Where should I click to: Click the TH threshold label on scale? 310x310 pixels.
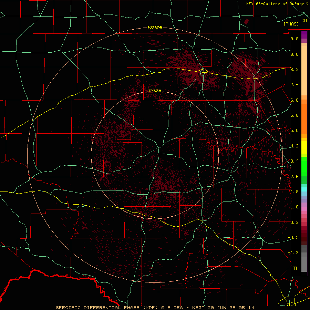tap(296, 268)
